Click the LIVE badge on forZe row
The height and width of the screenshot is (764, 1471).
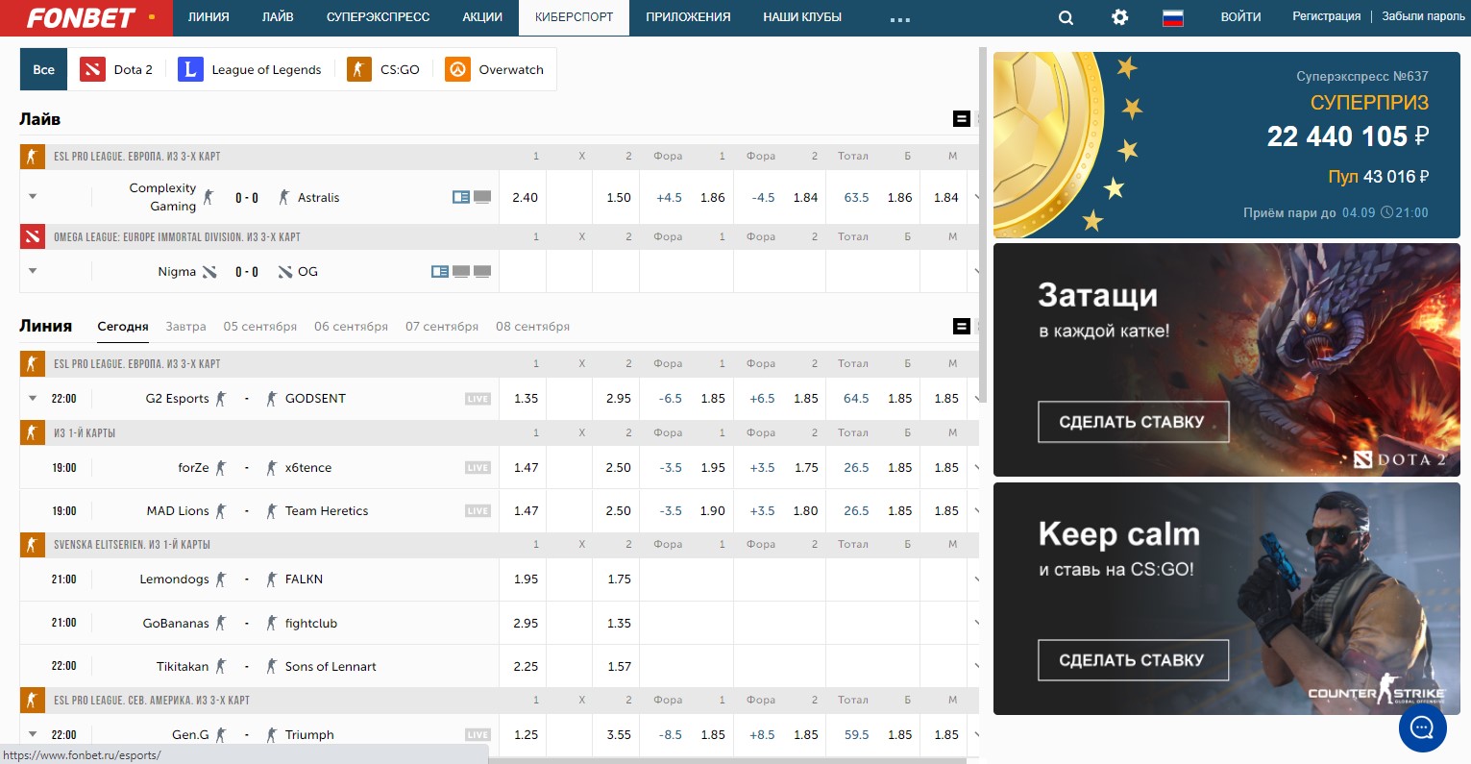[x=478, y=468]
